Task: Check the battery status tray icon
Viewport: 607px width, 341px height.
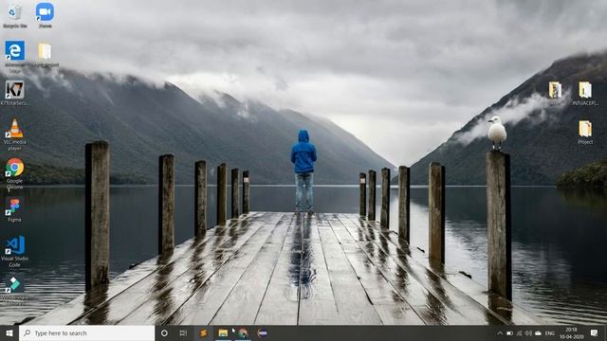Action: pos(510,332)
